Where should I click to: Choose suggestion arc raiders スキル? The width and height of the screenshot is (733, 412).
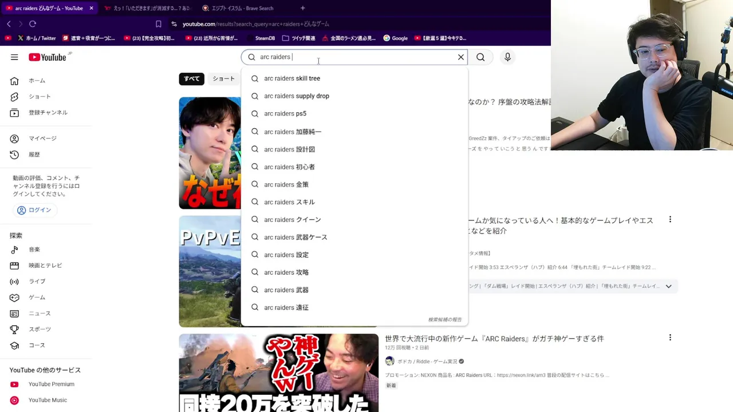[x=354, y=202]
